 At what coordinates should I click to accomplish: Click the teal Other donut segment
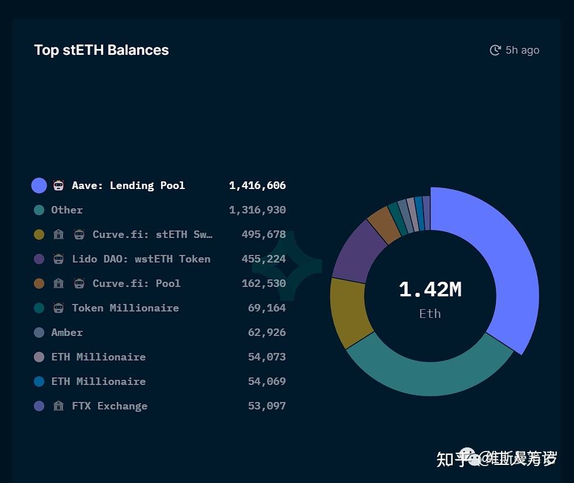tap(430, 379)
